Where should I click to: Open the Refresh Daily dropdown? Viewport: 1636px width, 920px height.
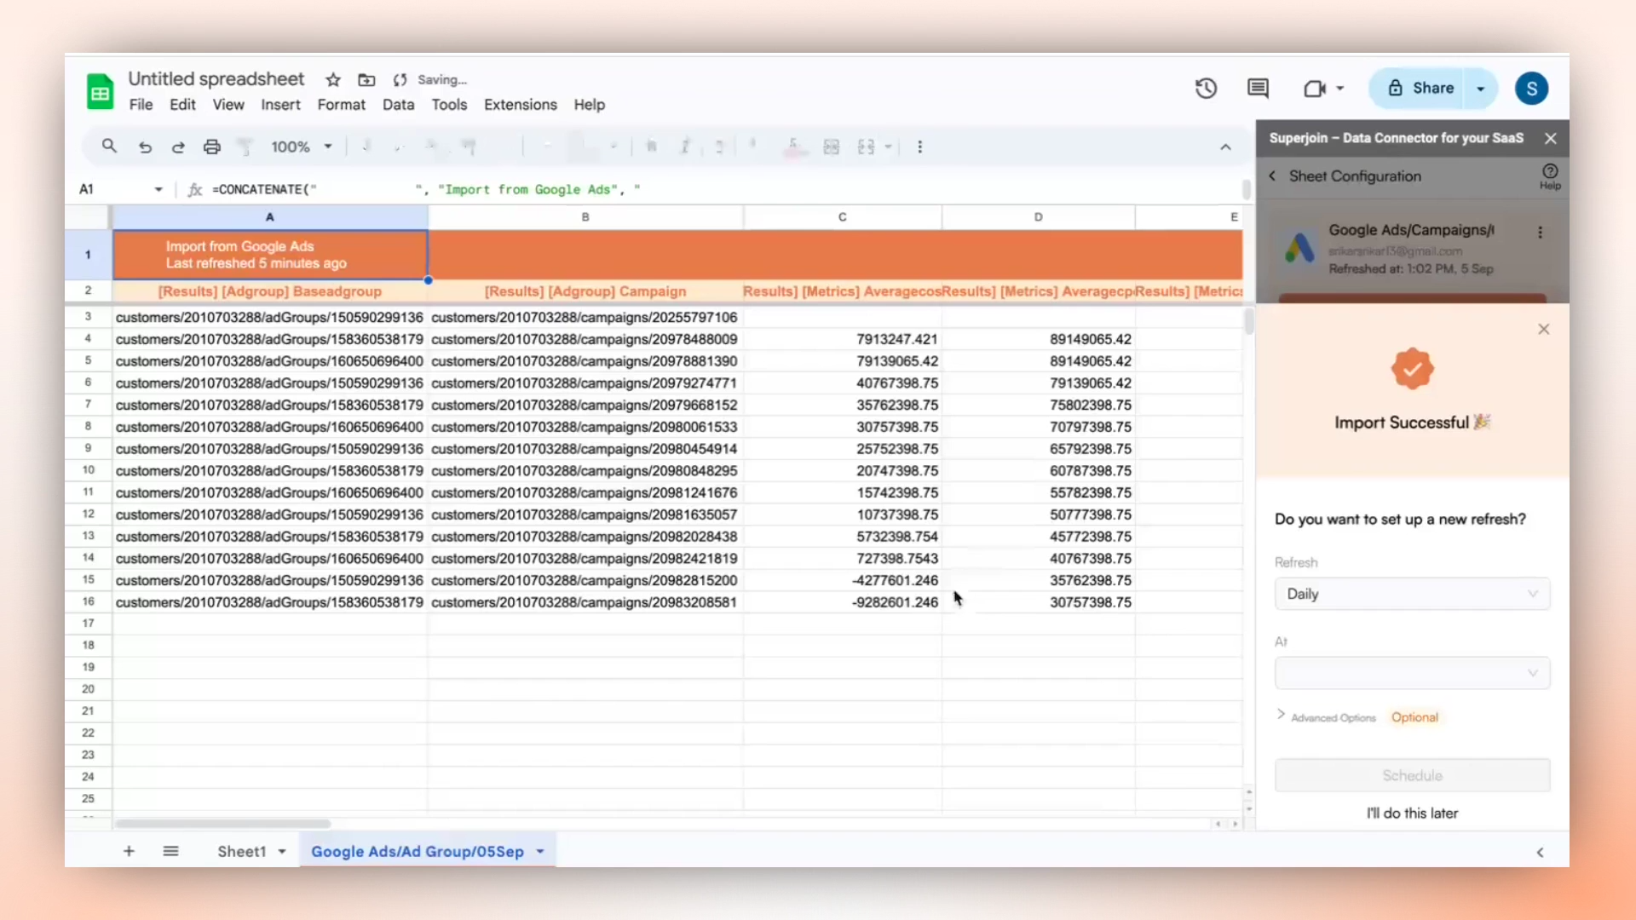pyautogui.click(x=1412, y=594)
